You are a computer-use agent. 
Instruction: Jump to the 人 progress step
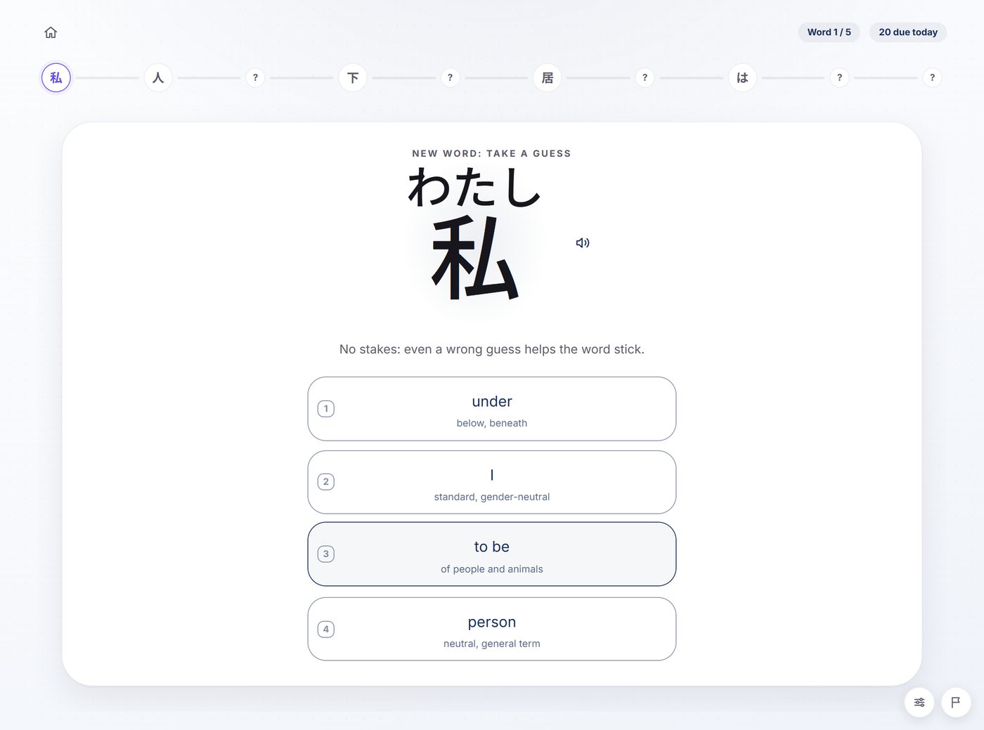click(158, 77)
